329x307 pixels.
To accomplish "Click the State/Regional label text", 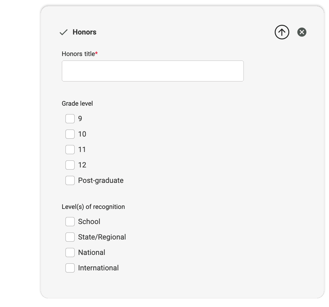I will coord(102,237).
